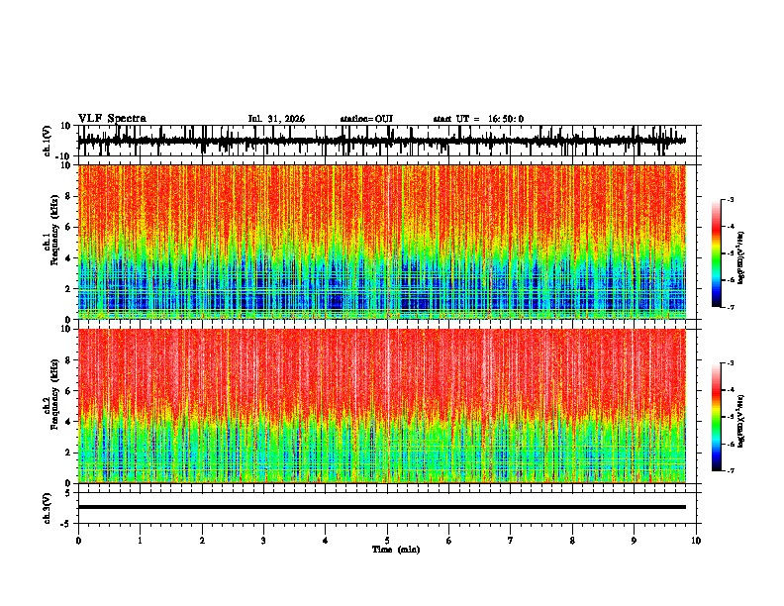This screenshot has width=784, height=606.
Task: Click the start UT = 16:50:0 text
Action: tap(478, 119)
